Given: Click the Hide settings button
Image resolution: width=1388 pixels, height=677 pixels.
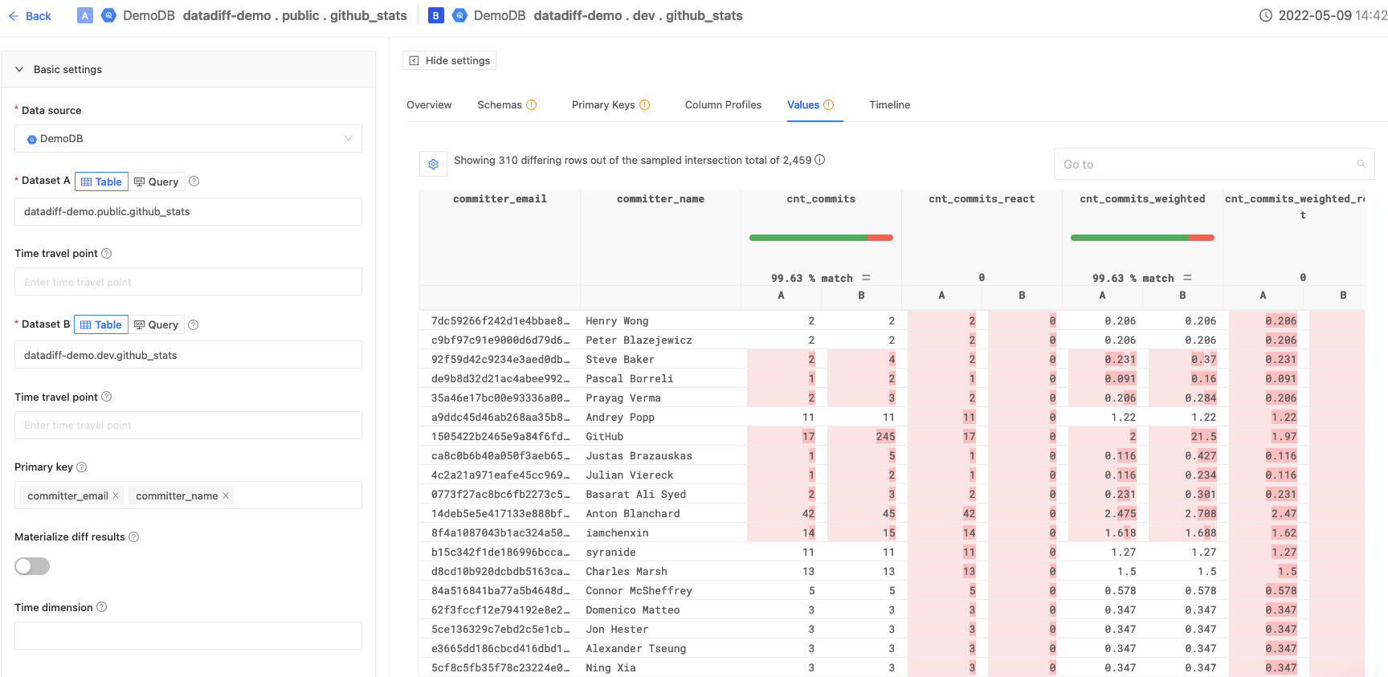Looking at the screenshot, I should click(x=449, y=61).
